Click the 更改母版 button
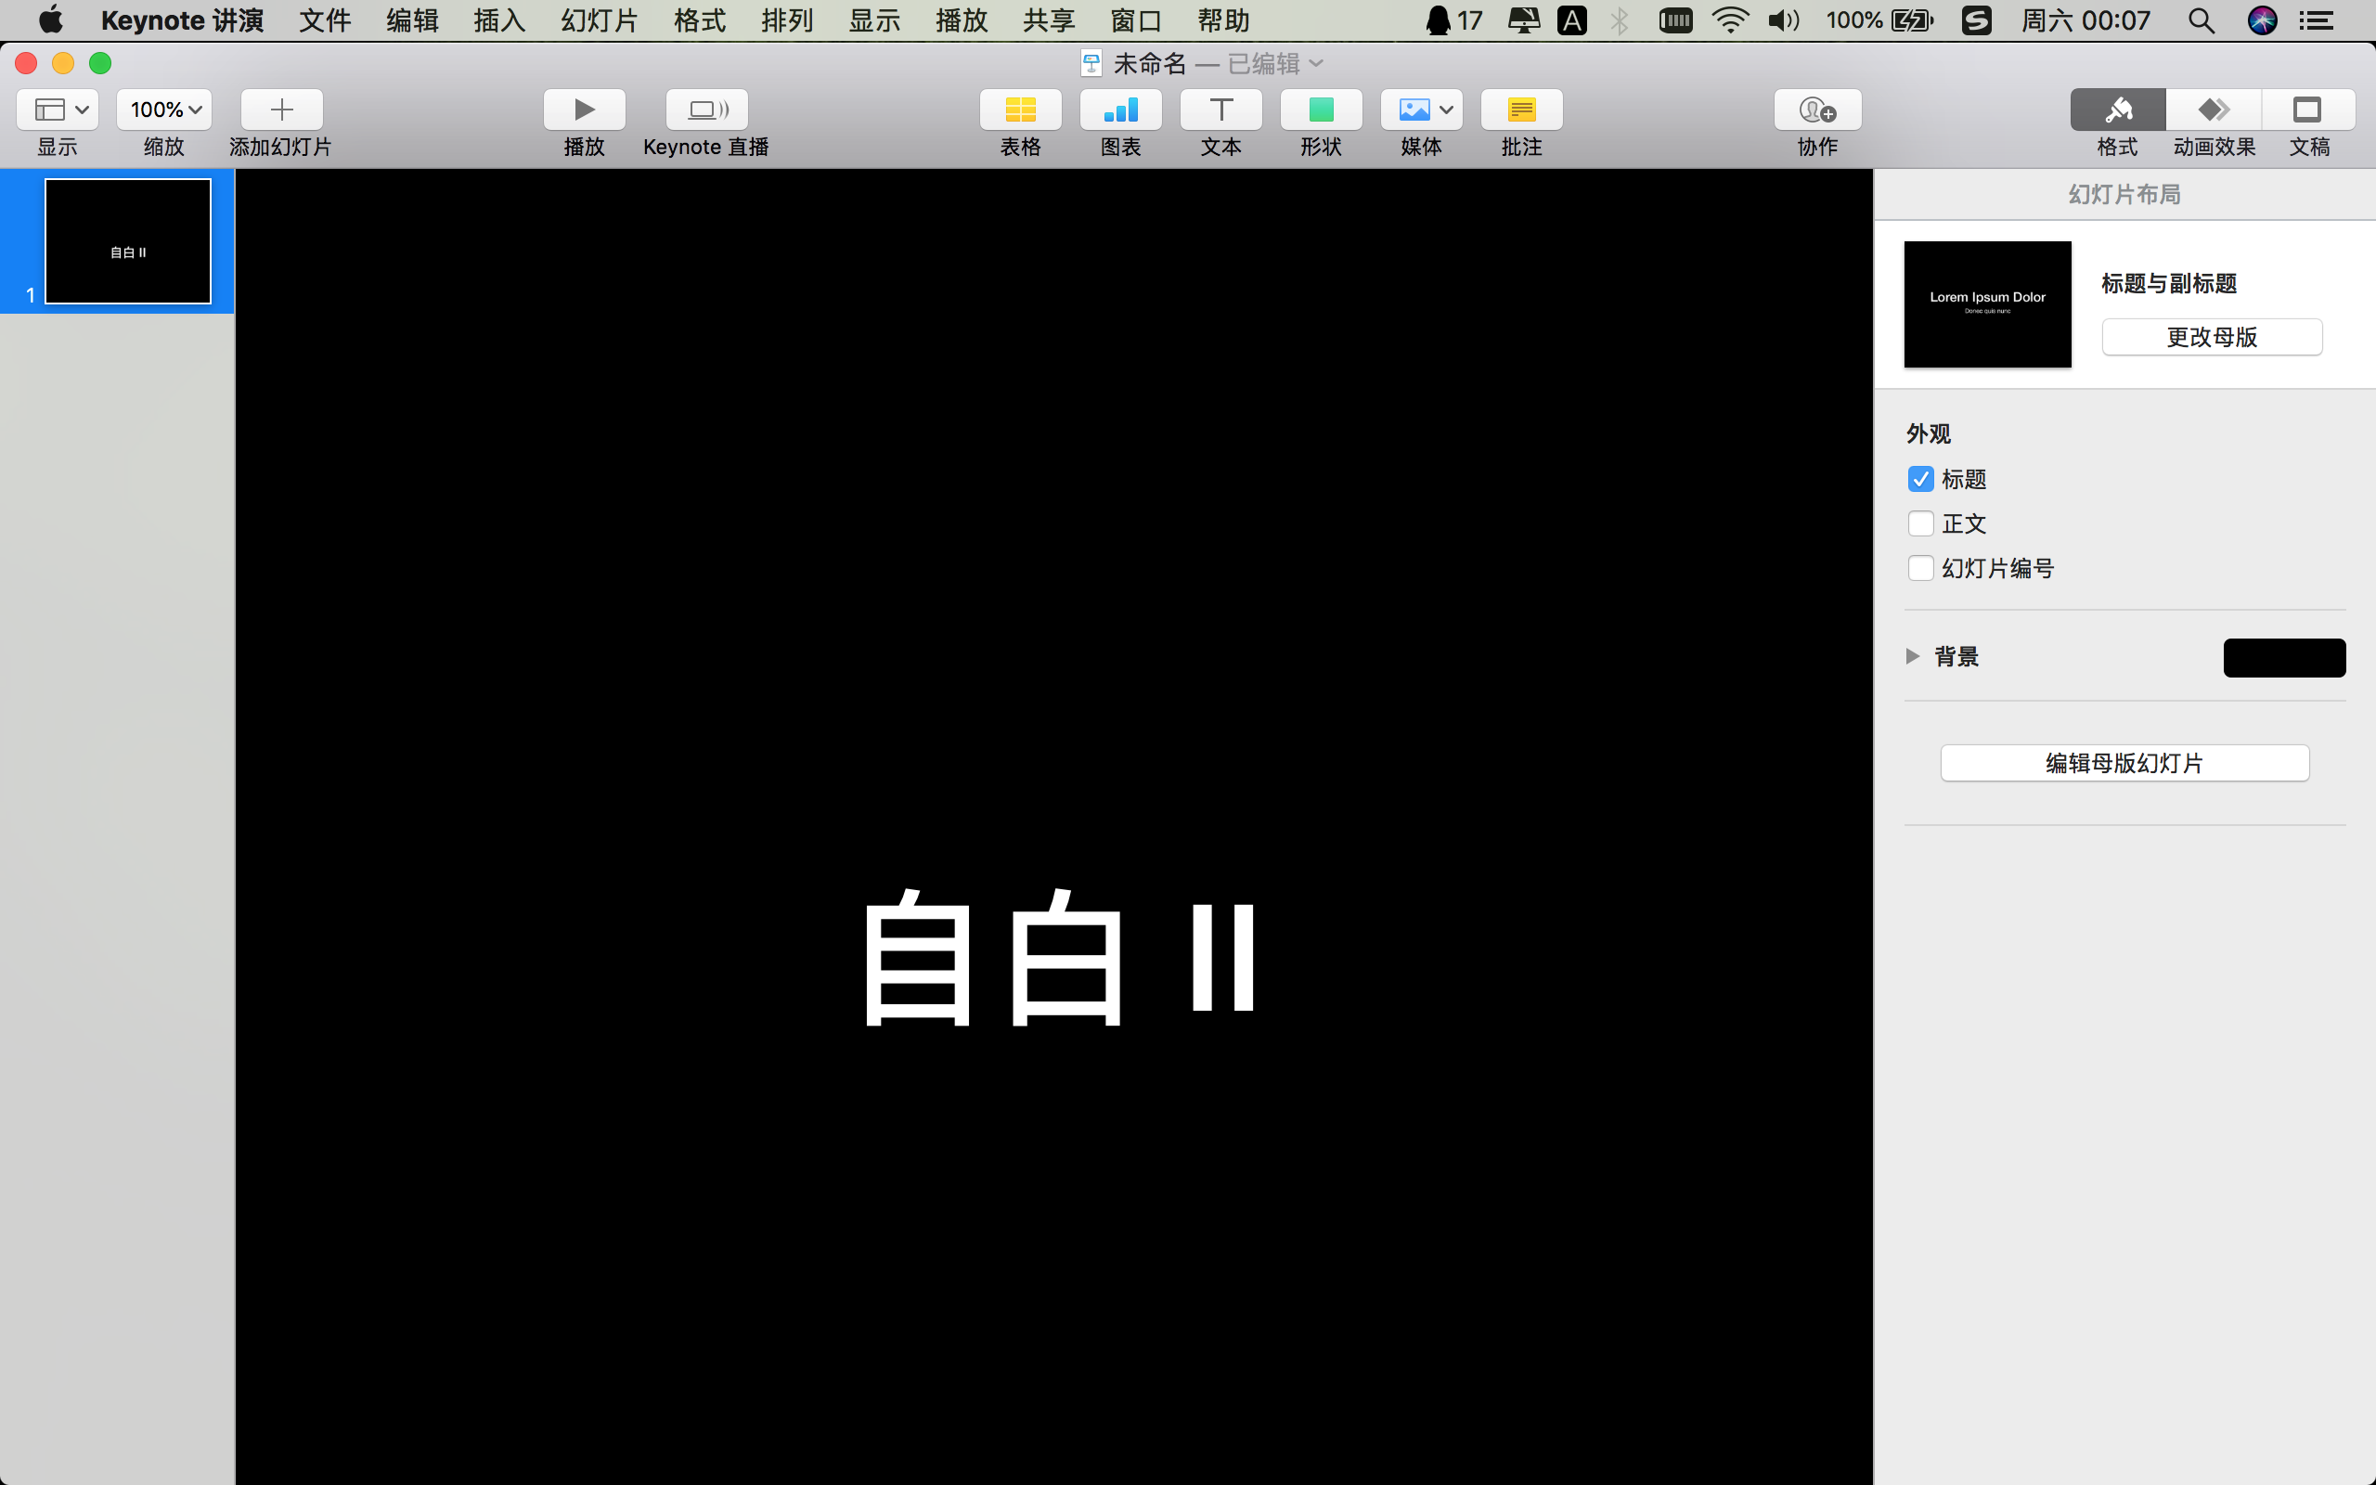This screenshot has width=2376, height=1485. [2212, 337]
